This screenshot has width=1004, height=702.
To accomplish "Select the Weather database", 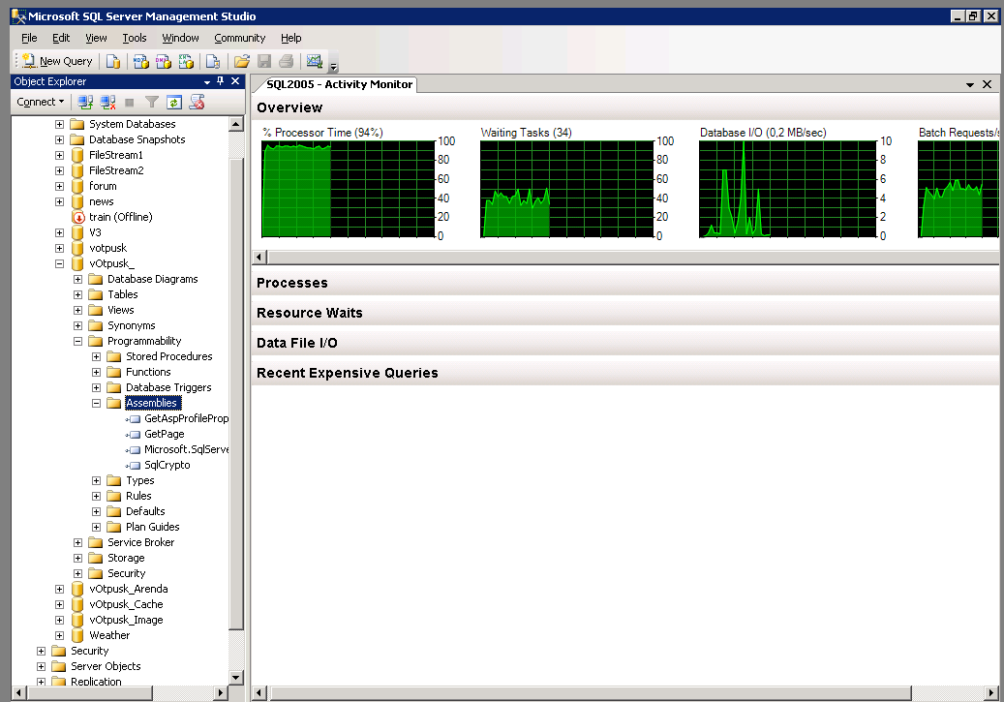I will tap(109, 635).
